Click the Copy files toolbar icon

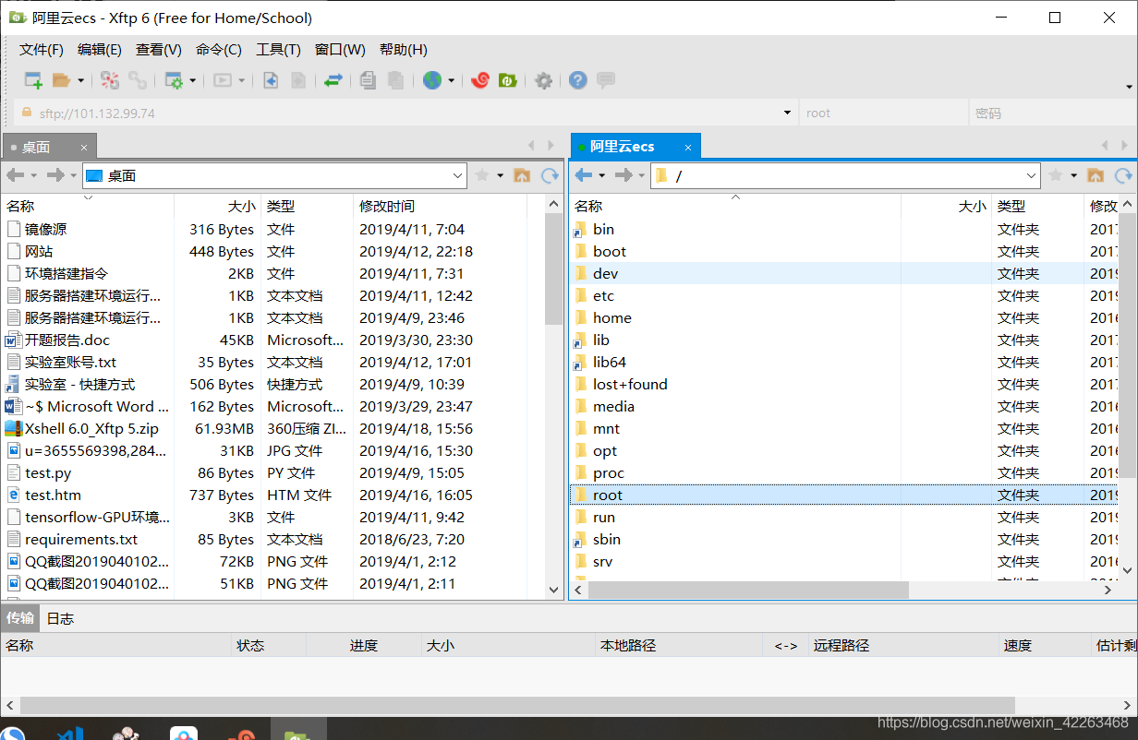[368, 80]
